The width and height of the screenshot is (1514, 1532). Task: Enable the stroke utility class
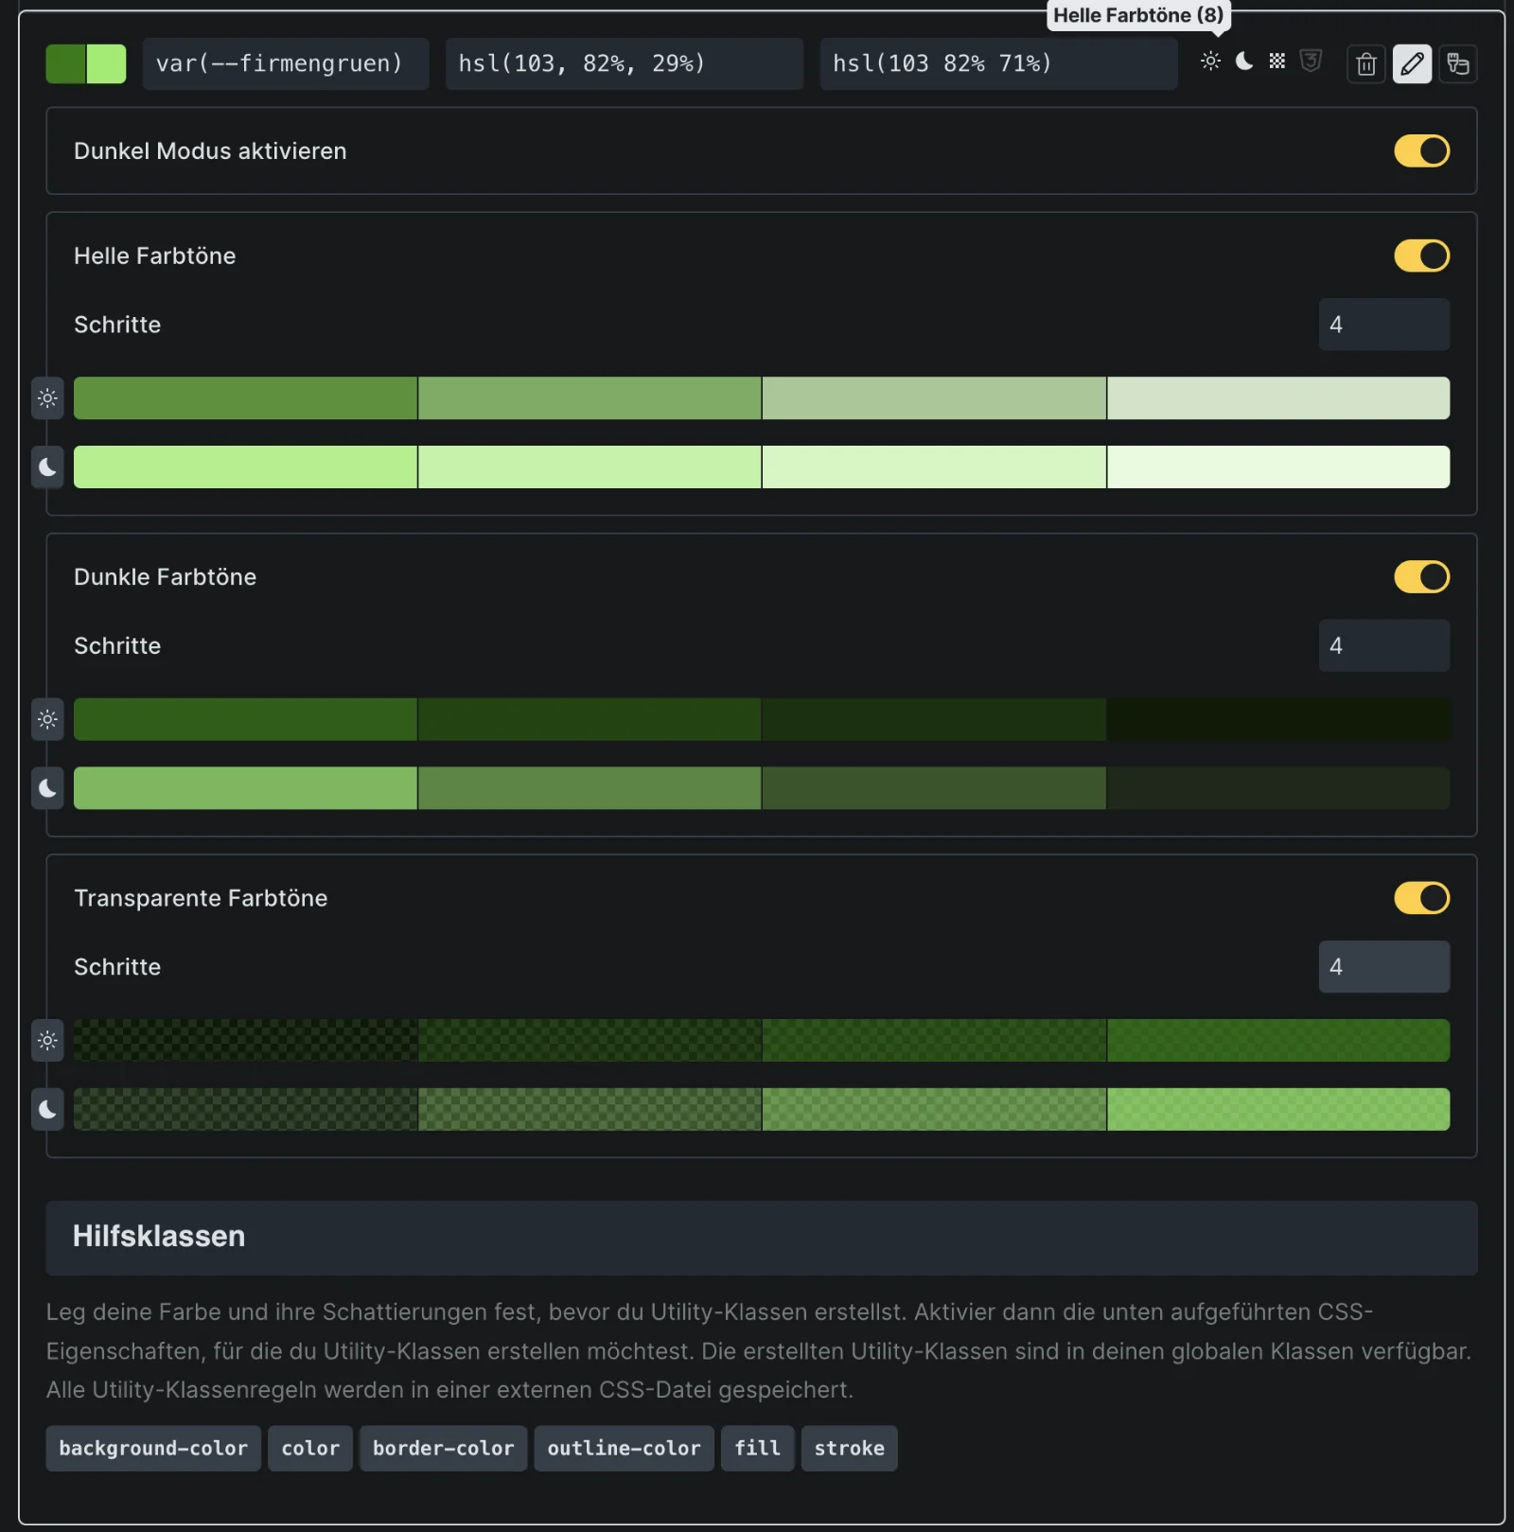[x=849, y=1448]
